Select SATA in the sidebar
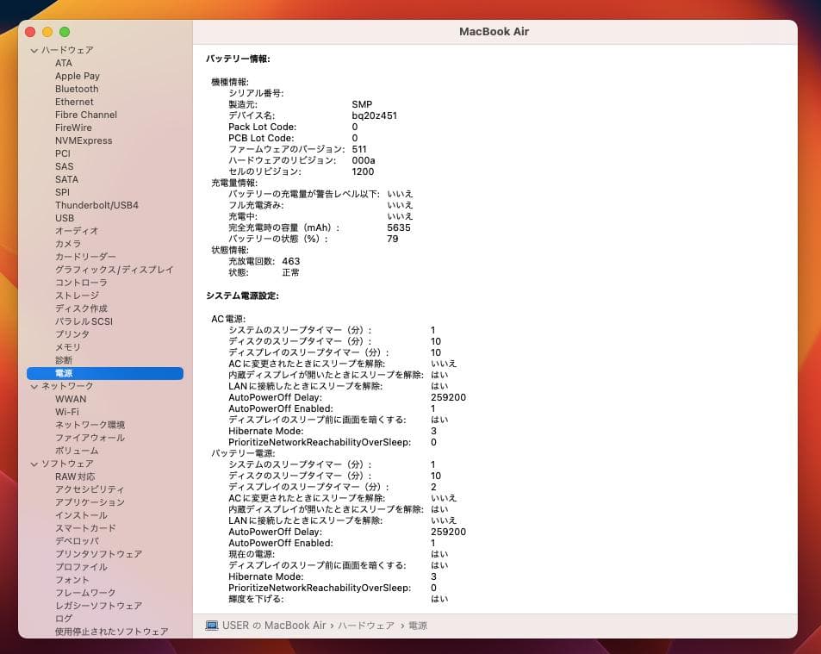821x654 pixels. (66, 179)
